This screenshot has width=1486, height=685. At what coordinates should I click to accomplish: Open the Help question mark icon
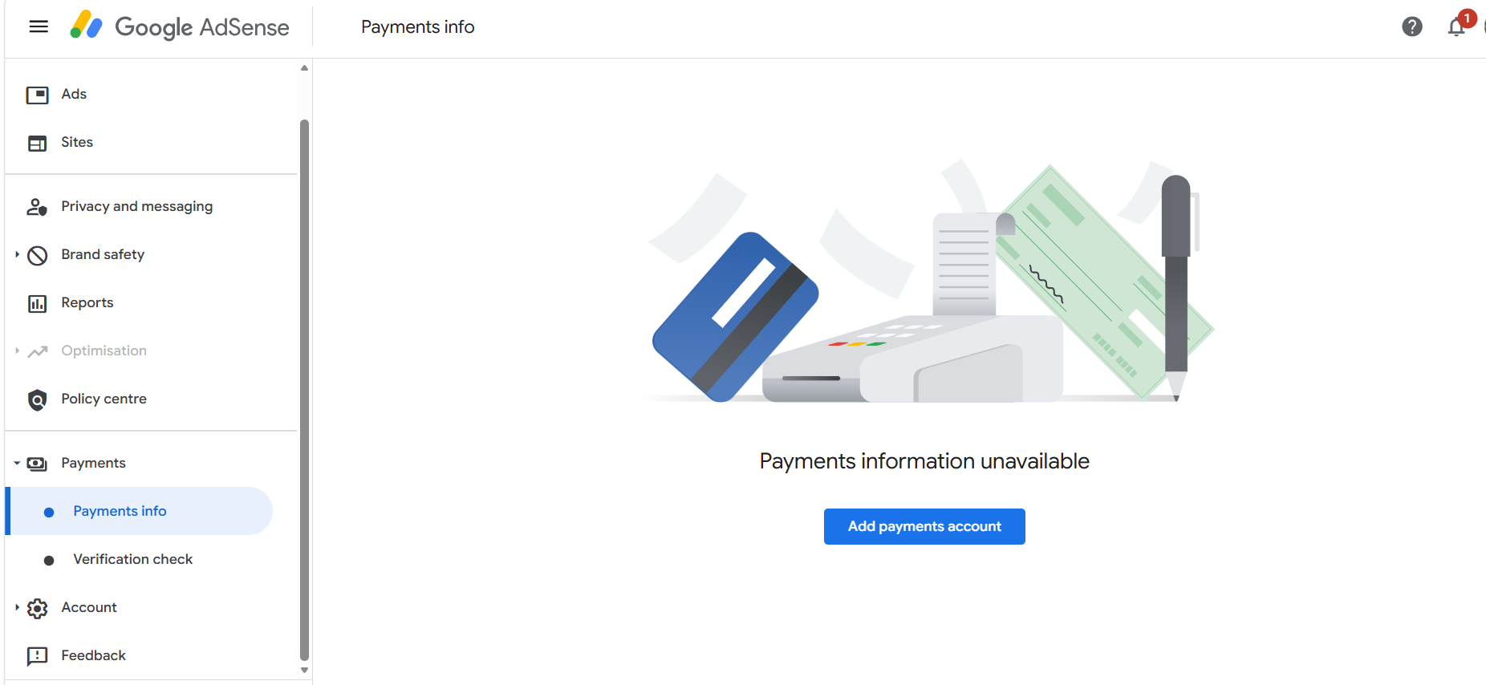click(x=1412, y=26)
